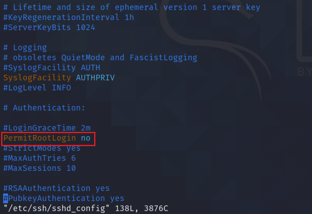Click the #StrictModes yes line
The width and height of the screenshot is (312, 214).
click(42, 148)
